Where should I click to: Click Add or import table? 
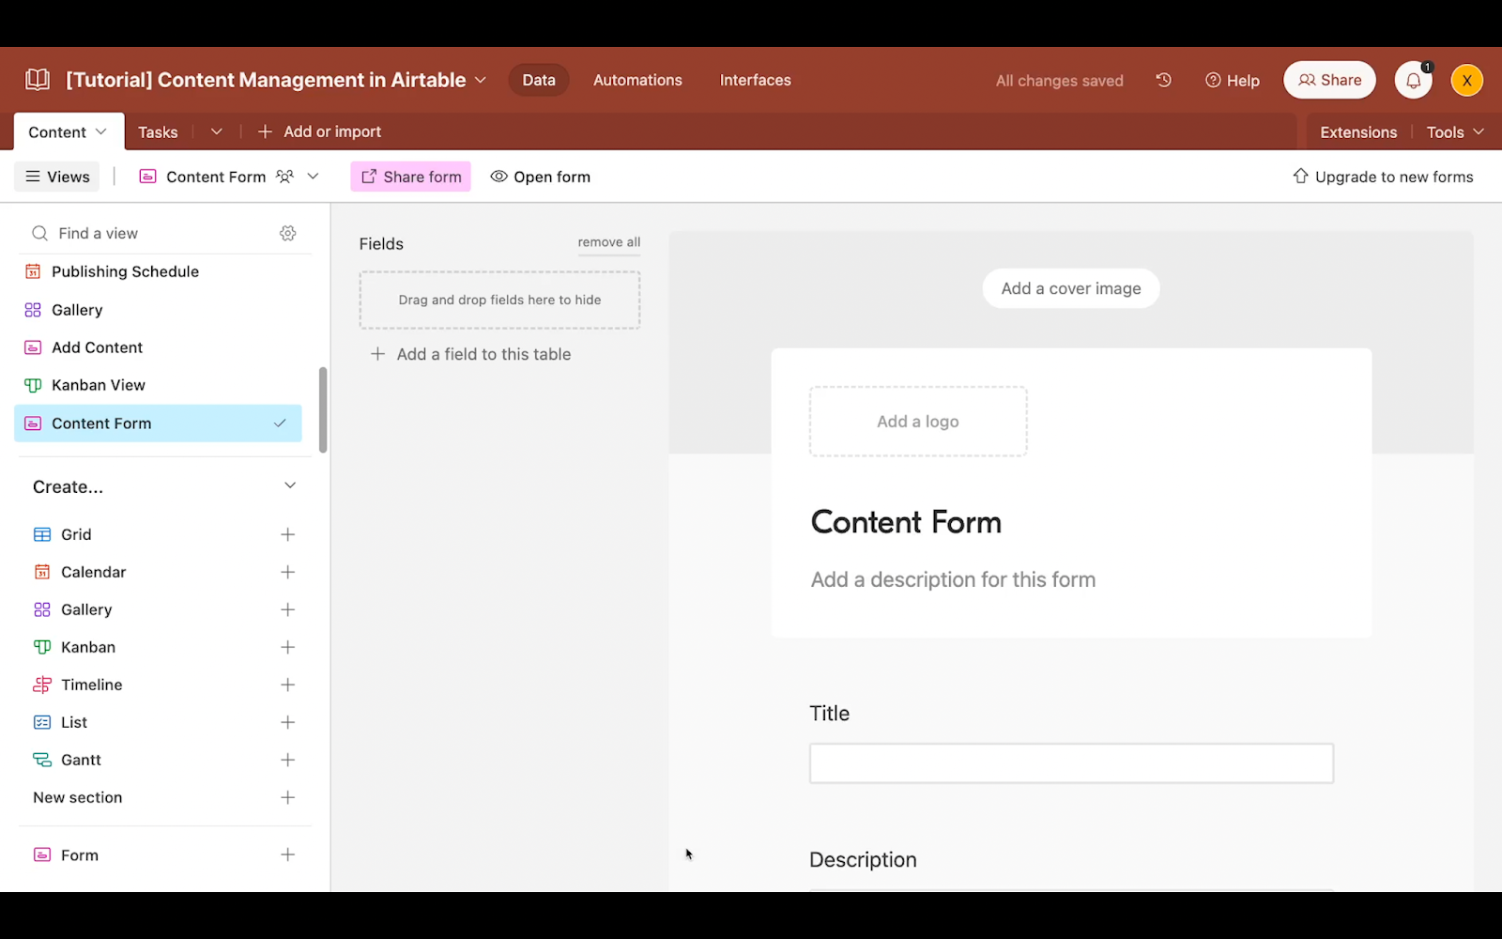[x=319, y=131]
